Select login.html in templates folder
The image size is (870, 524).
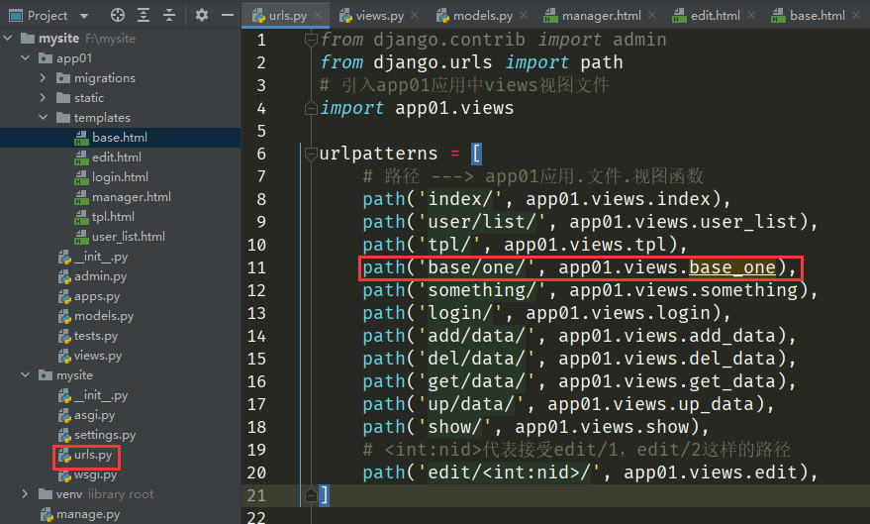(120, 177)
